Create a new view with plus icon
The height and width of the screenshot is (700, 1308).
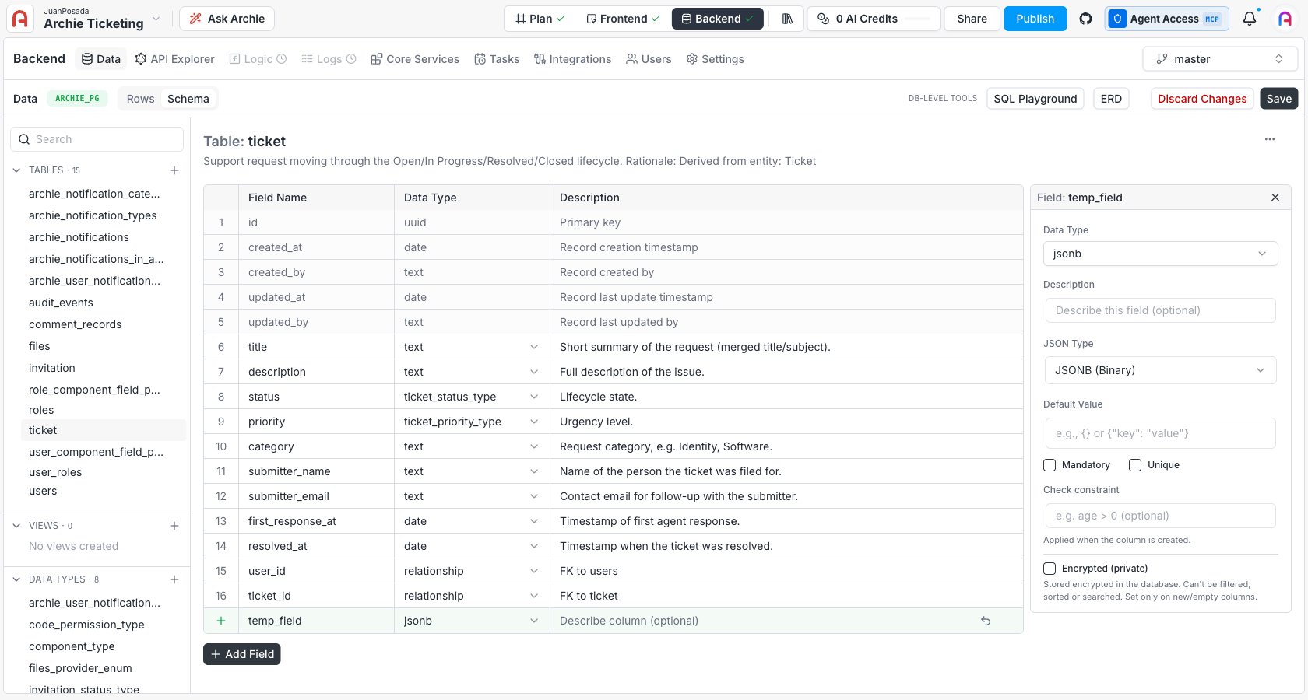[x=174, y=526]
